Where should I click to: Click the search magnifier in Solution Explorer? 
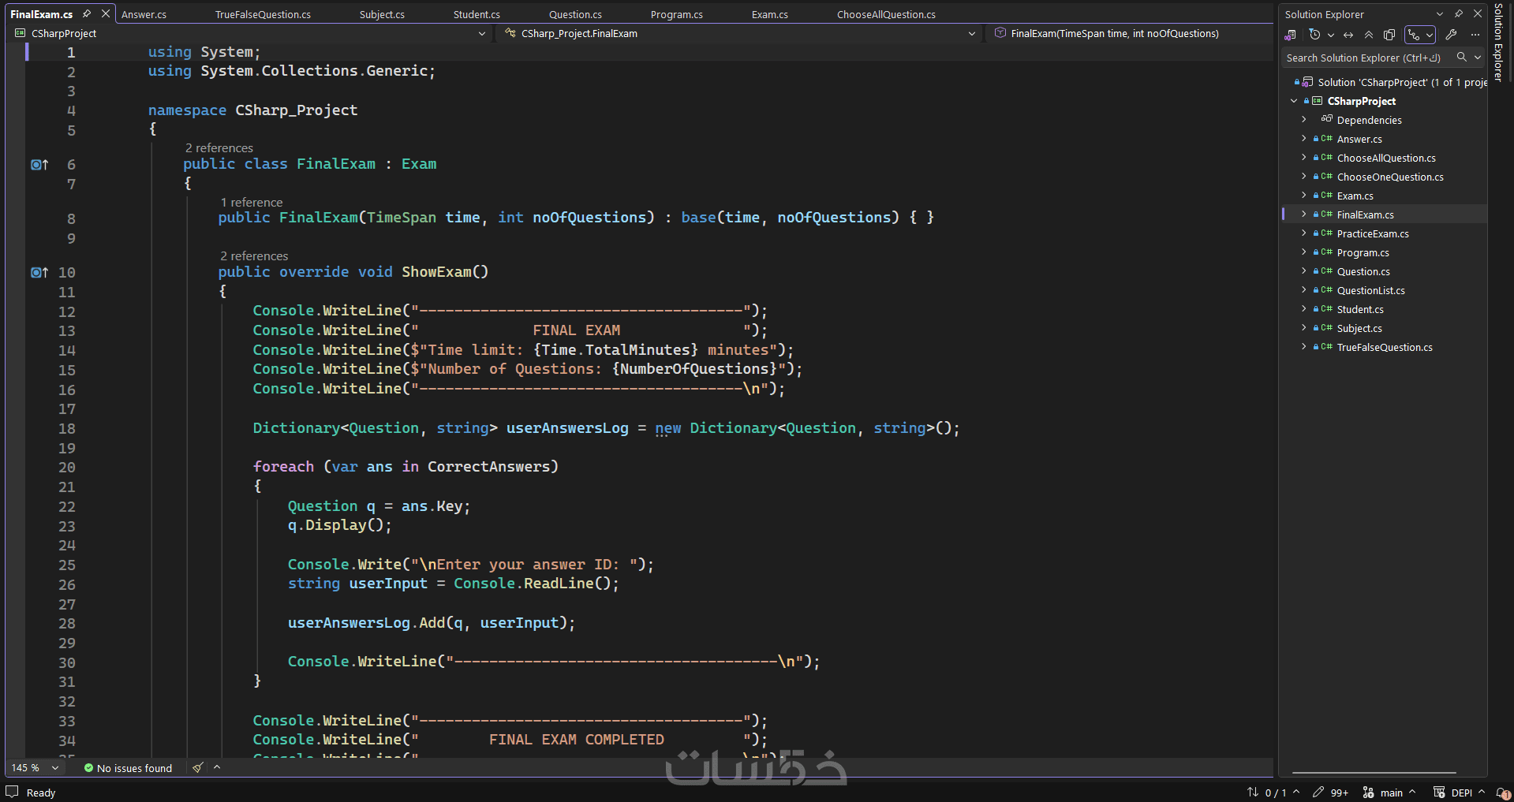pos(1461,58)
